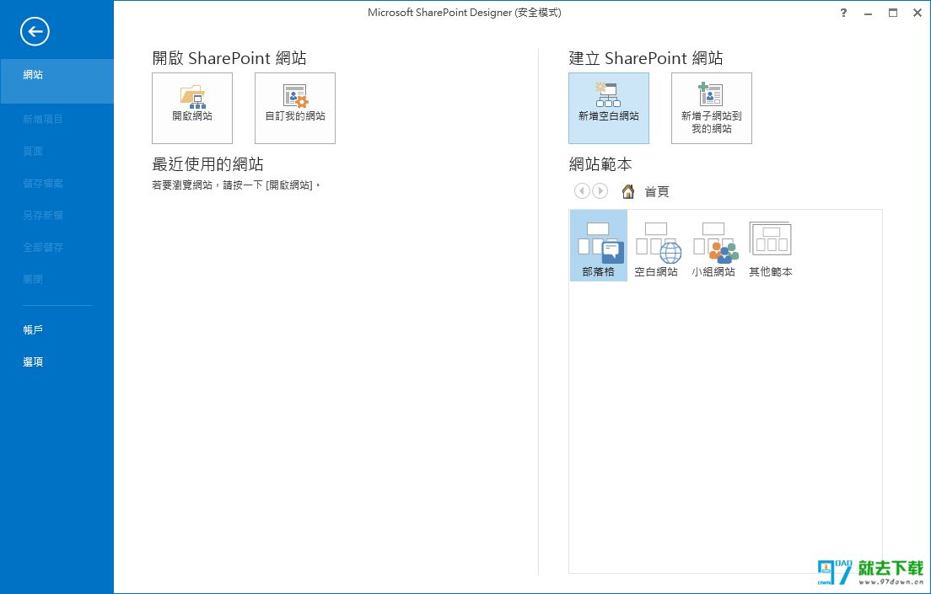Screen dimensions: 931x594
Task: Minimize the SharePoint Designer window
Action: coord(868,13)
